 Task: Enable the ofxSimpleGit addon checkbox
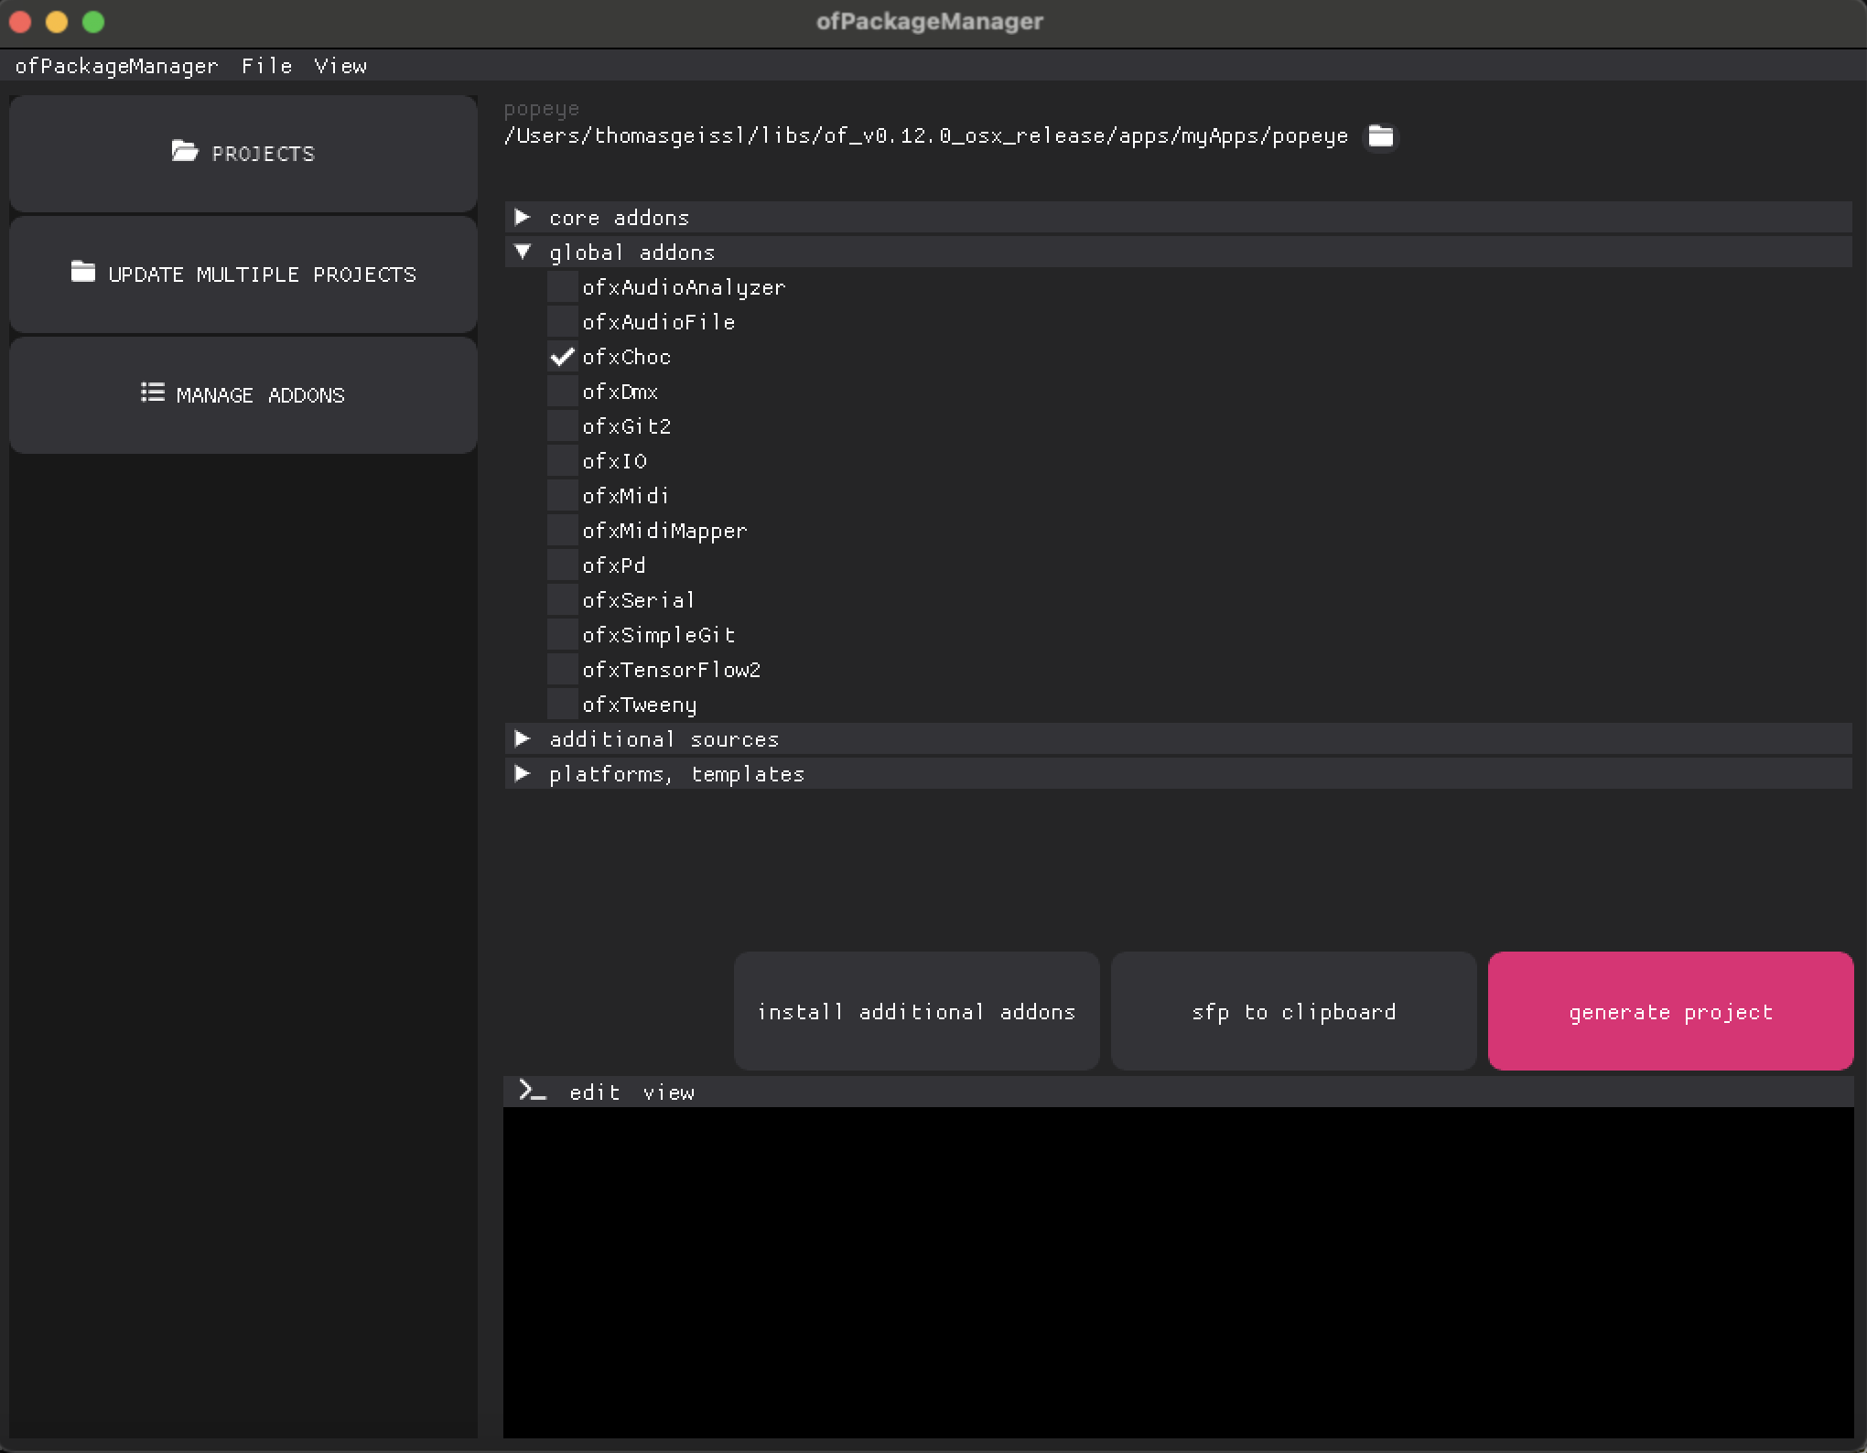(x=563, y=635)
